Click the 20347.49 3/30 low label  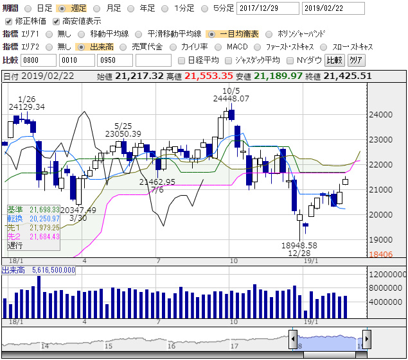coord(78,214)
